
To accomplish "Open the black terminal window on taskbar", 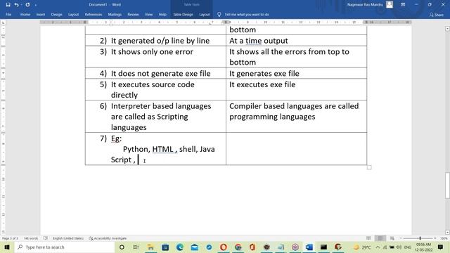I will (x=323, y=247).
